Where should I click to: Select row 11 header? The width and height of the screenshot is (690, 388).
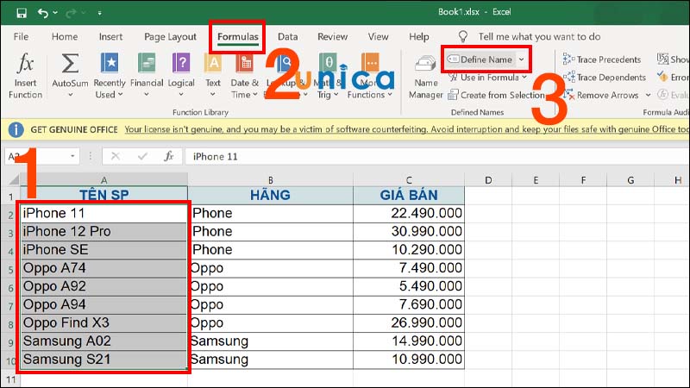point(10,379)
